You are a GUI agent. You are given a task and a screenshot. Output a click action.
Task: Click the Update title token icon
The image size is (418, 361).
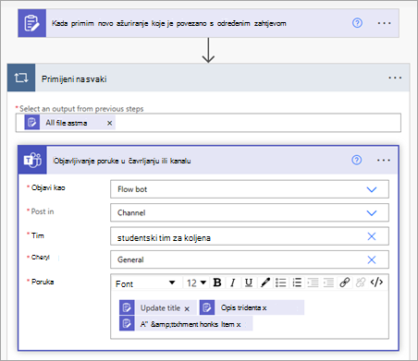point(127,307)
